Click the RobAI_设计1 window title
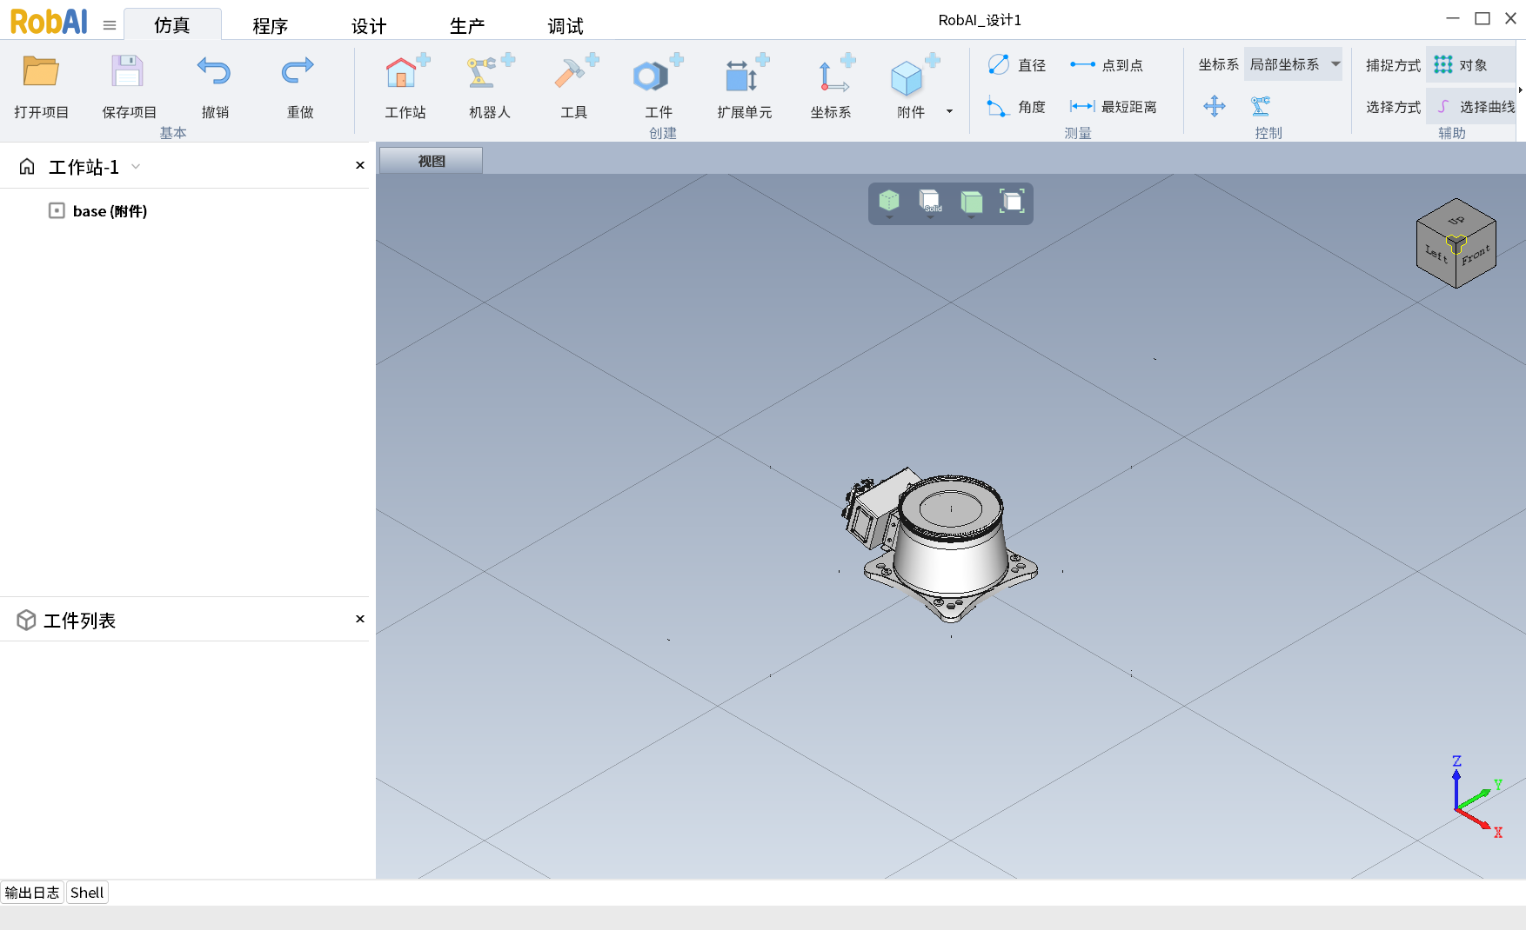The image size is (1526, 930). coord(980,20)
